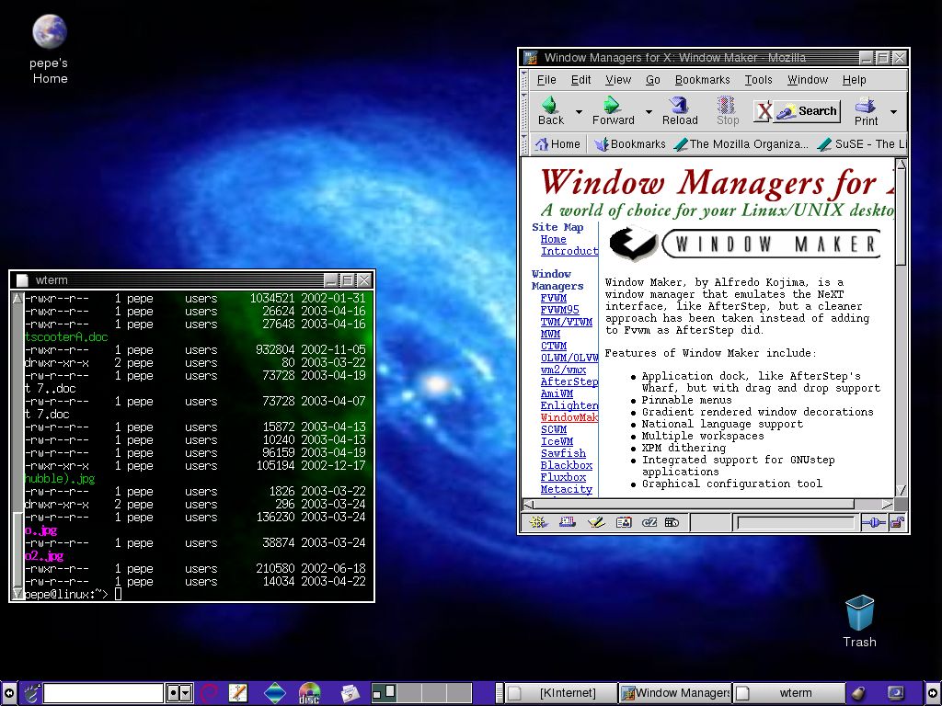Follow the Blackbox link in site map
Image resolution: width=942 pixels, height=706 pixels.
coord(566,465)
